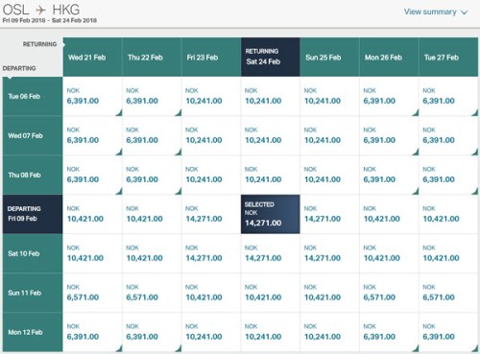Image resolution: width=480 pixels, height=354 pixels.
Task: Choose the Sun 25 Feb return date header
Action: (329, 57)
